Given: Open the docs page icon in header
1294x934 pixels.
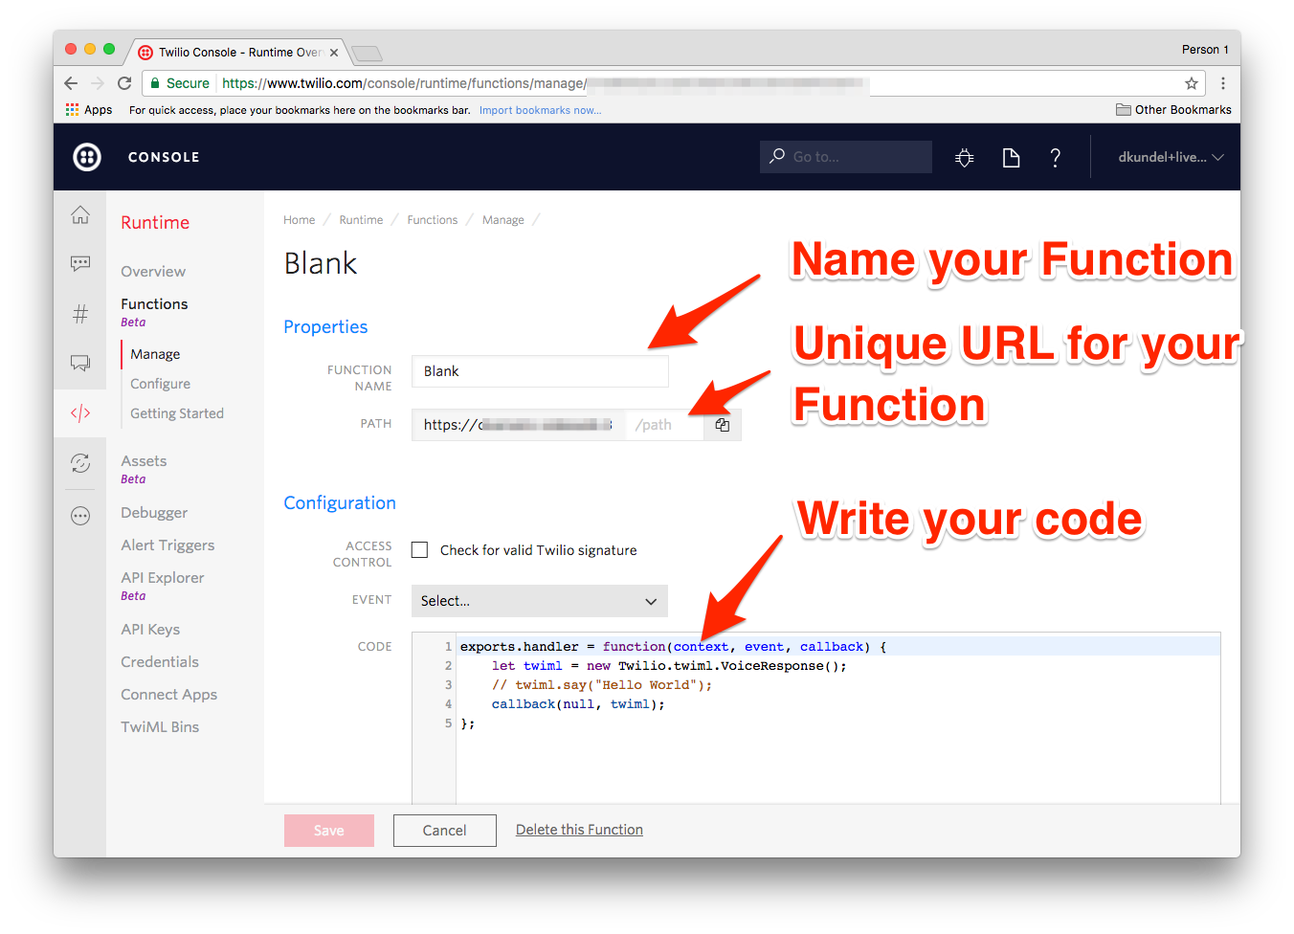Looking at the screenshot, I should point(1011,158).
